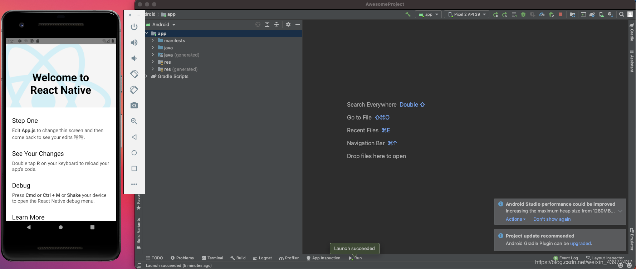Tap the phone's on-screen recents button

[x=92, y=227]
